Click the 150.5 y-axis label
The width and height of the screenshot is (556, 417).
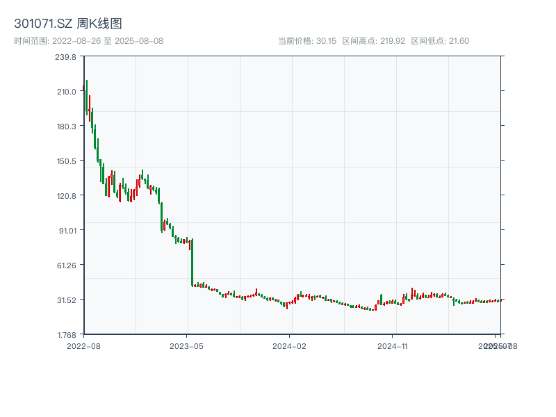[67, 159]
